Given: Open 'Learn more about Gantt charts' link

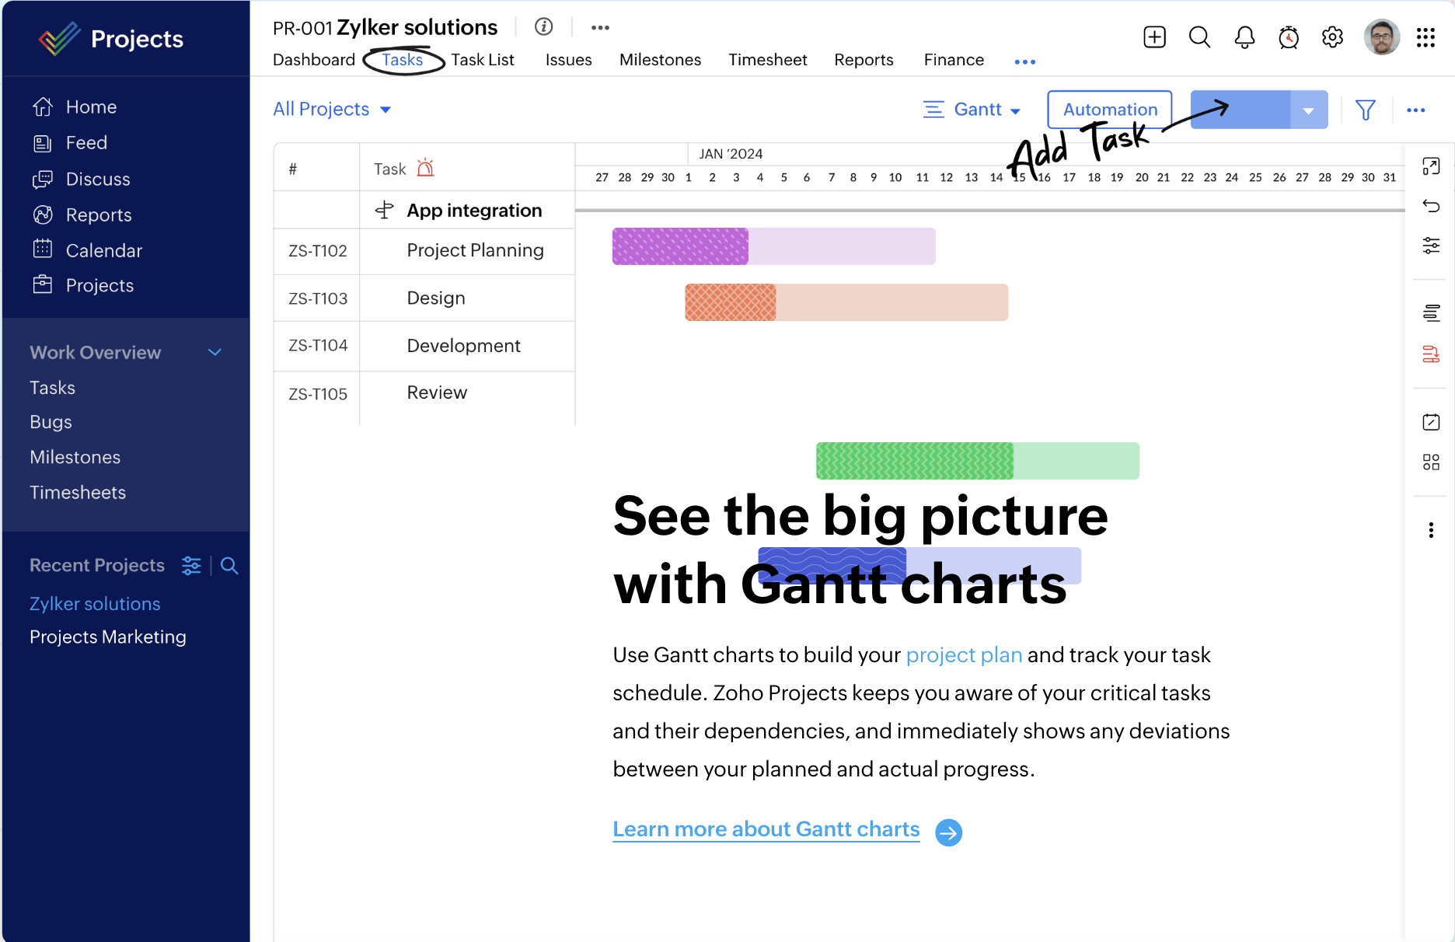Looking at the screenshot, I should point(766,829).
